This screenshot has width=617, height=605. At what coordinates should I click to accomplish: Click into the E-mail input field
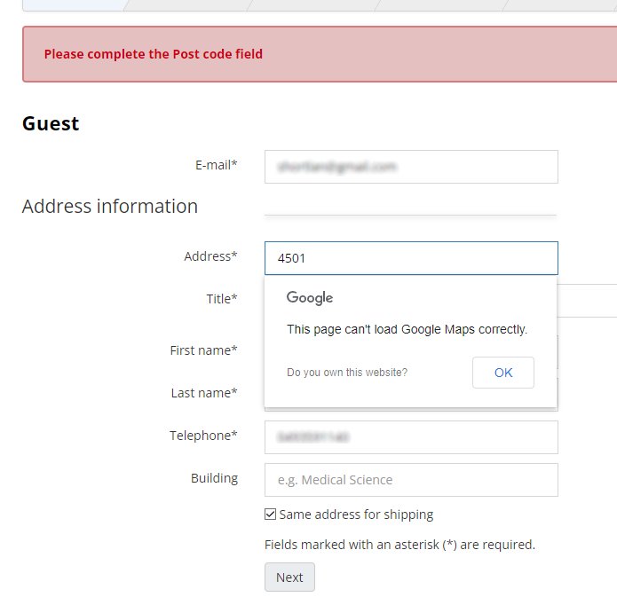pos(411,167)
